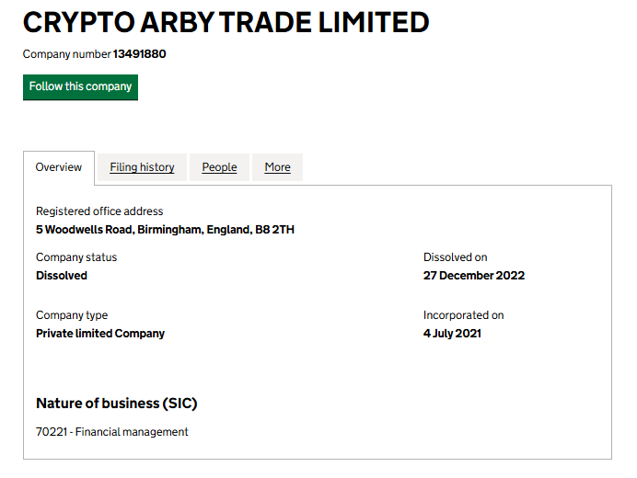
Task: Click the 4 July 2021 date
Action: coord(452,334)
